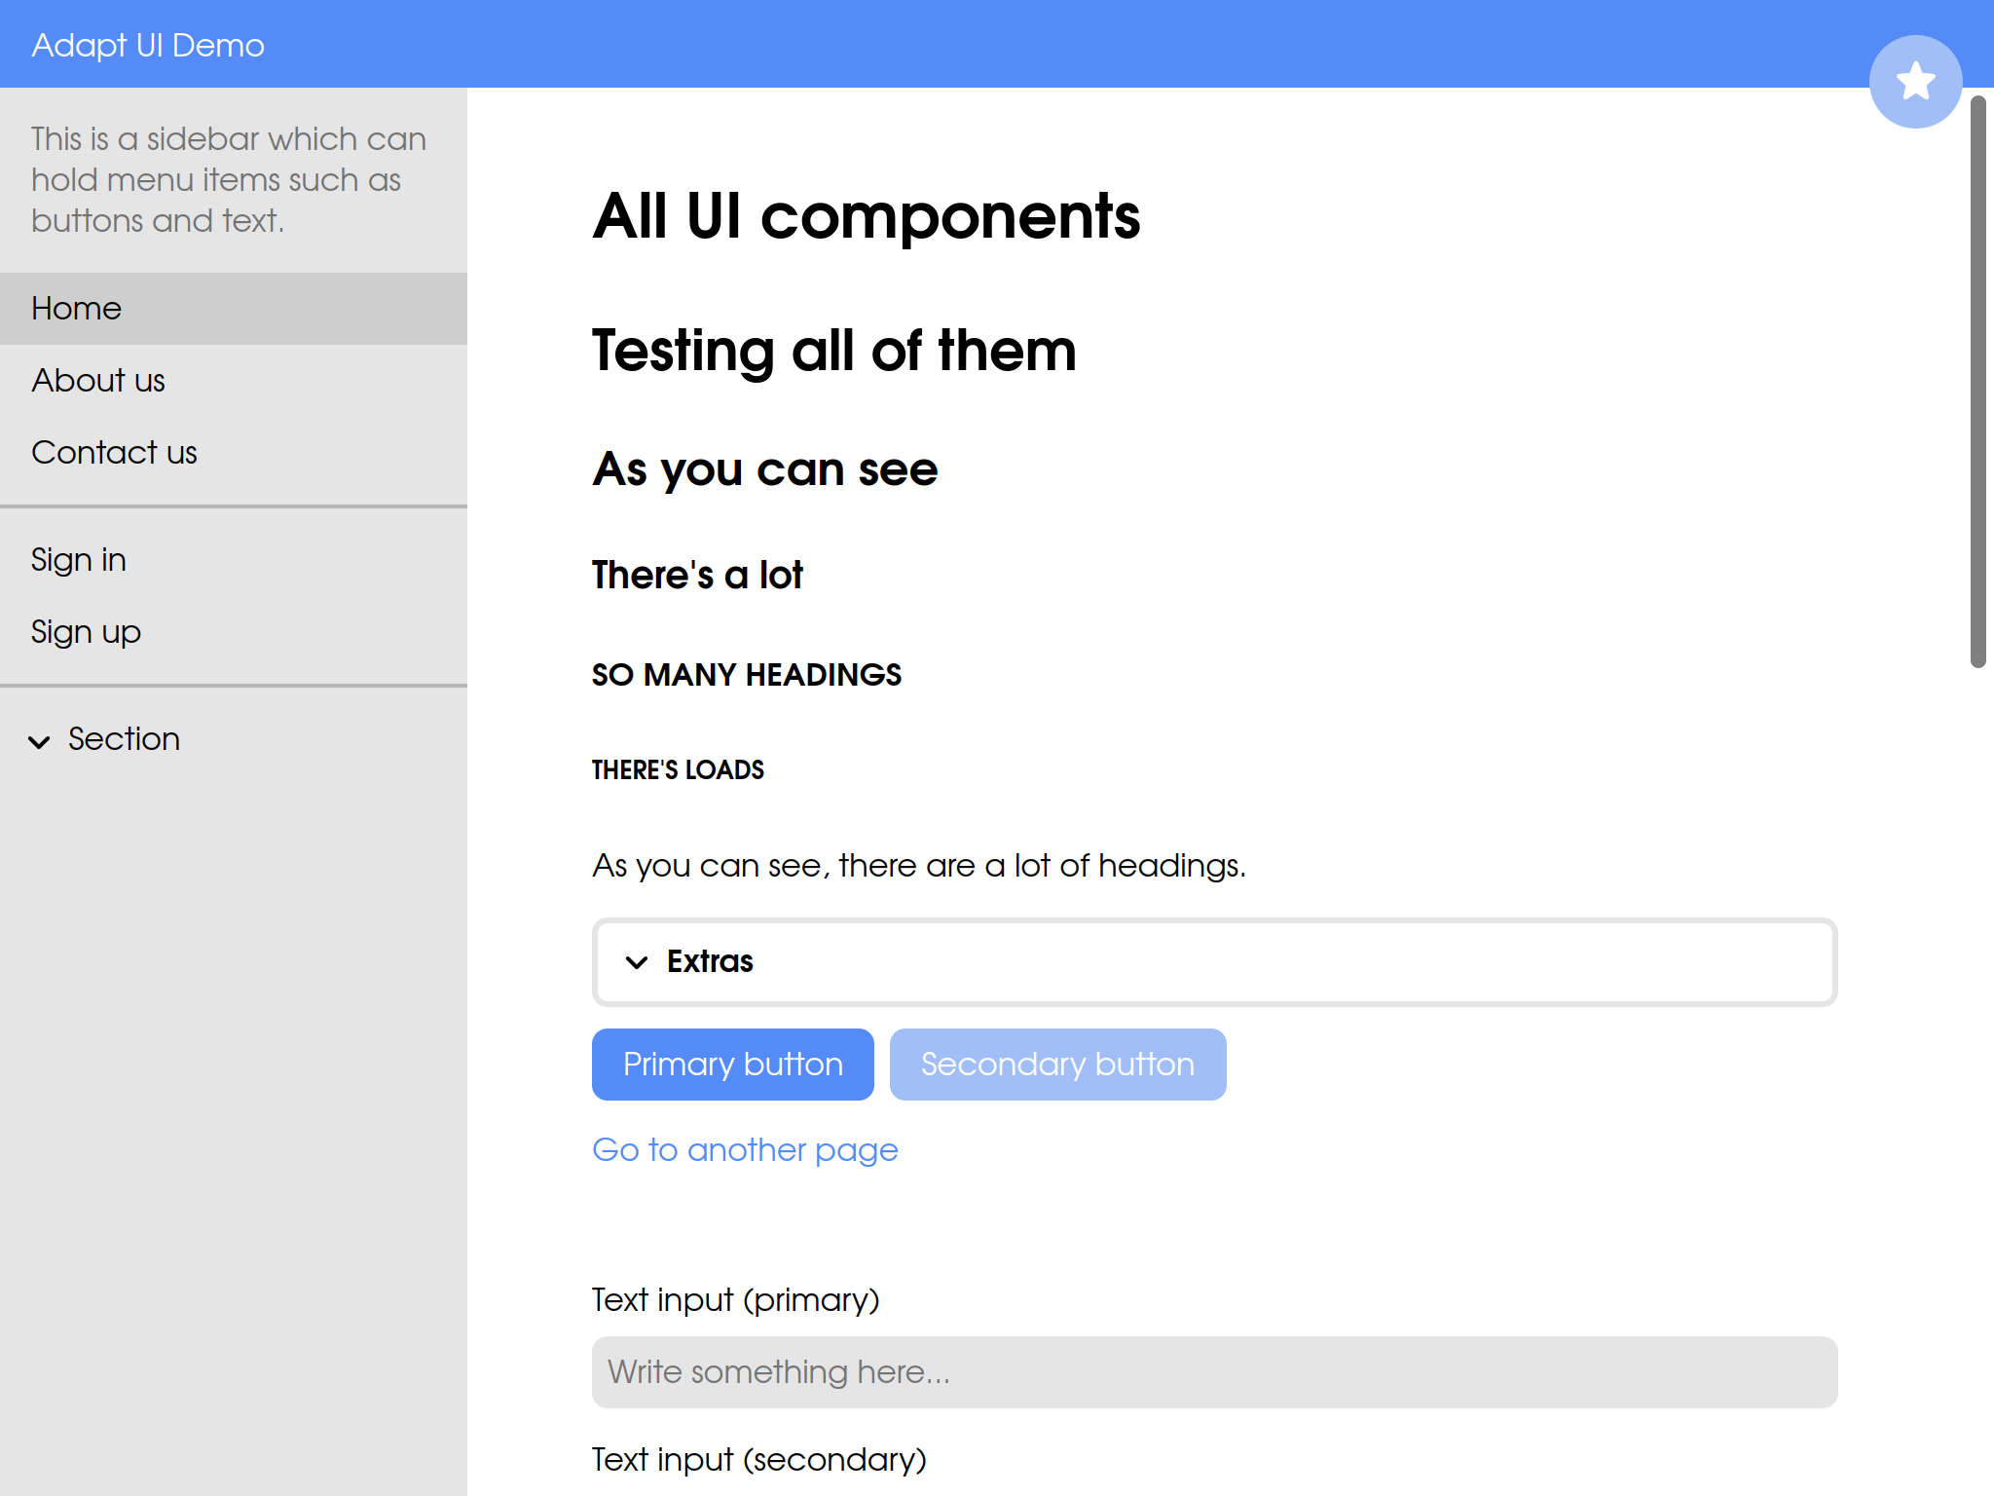The image size is (1994, 1496).
Task: Go to About us in the sidebar
Action: coord(98,381)
